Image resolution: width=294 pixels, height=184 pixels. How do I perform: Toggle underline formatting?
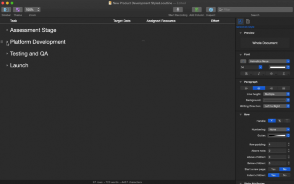(284, 74)
